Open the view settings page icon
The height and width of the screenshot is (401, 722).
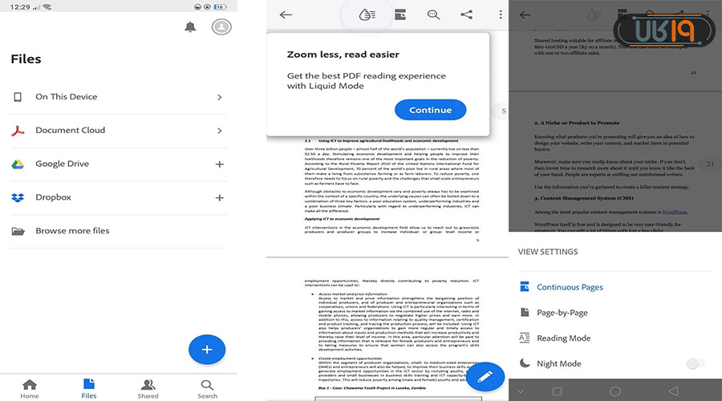click(400, 14)
